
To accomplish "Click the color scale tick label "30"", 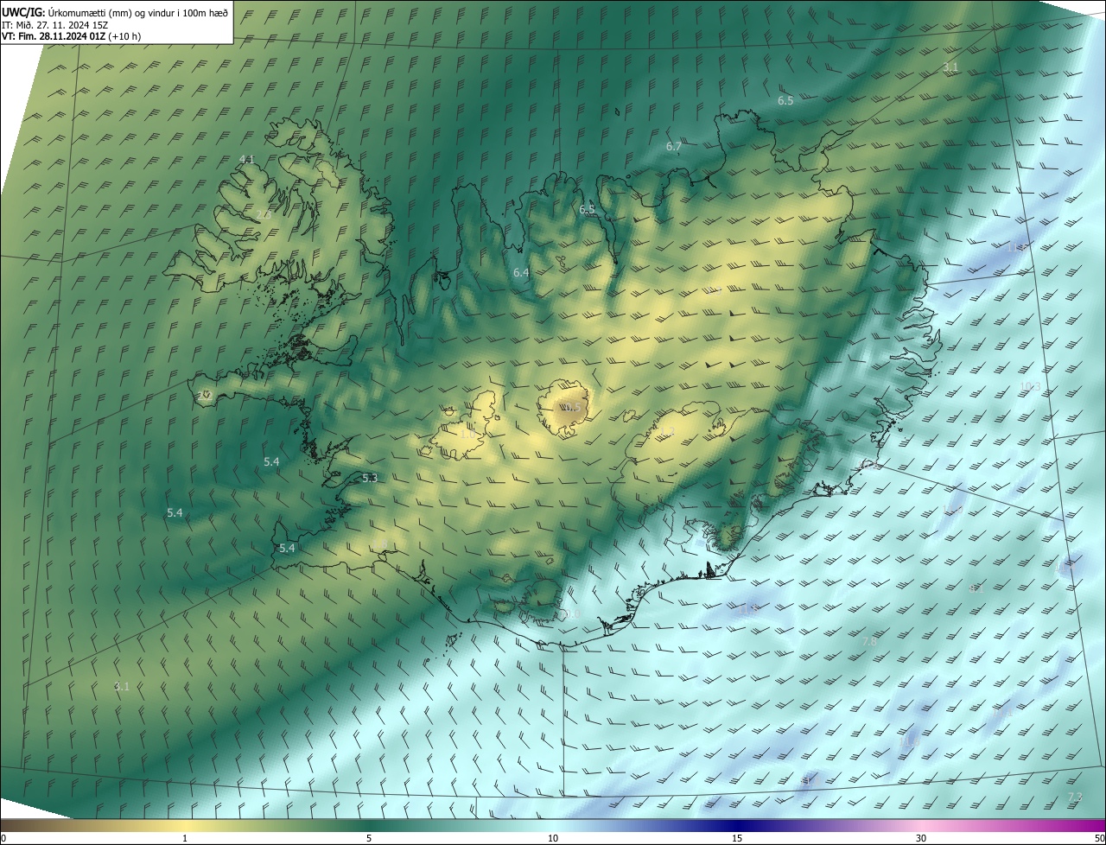I will pos(921,838).
